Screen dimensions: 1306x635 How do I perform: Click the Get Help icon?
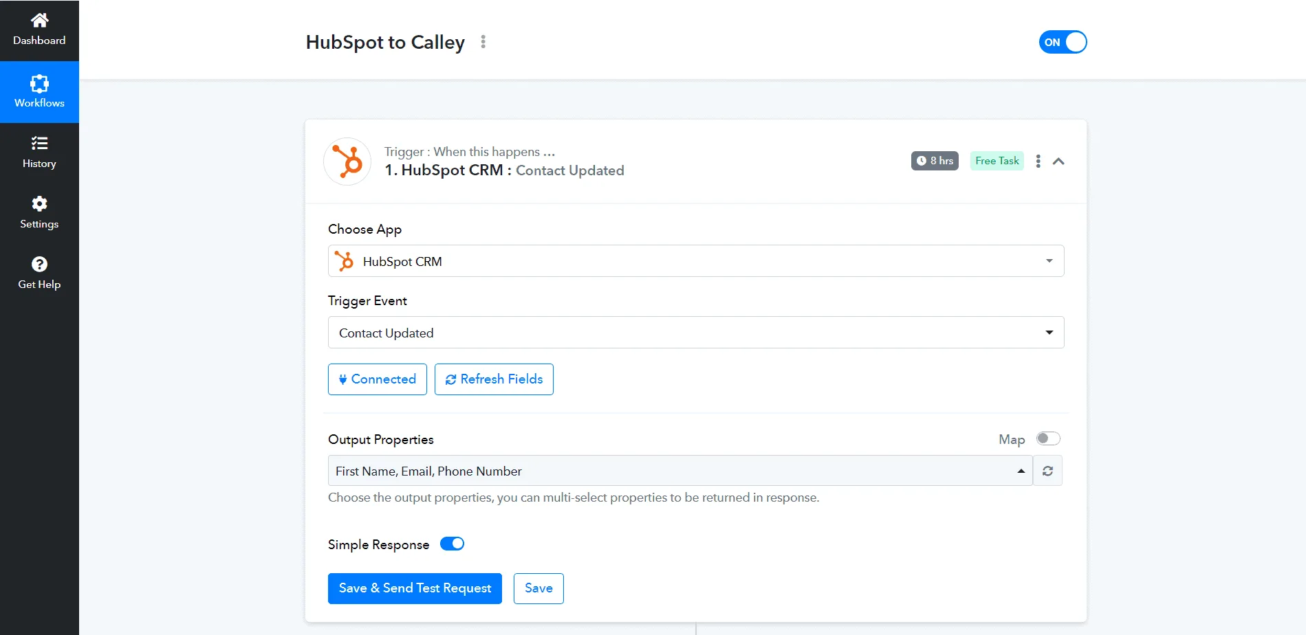pyautogui.click(x=39, y=265)
